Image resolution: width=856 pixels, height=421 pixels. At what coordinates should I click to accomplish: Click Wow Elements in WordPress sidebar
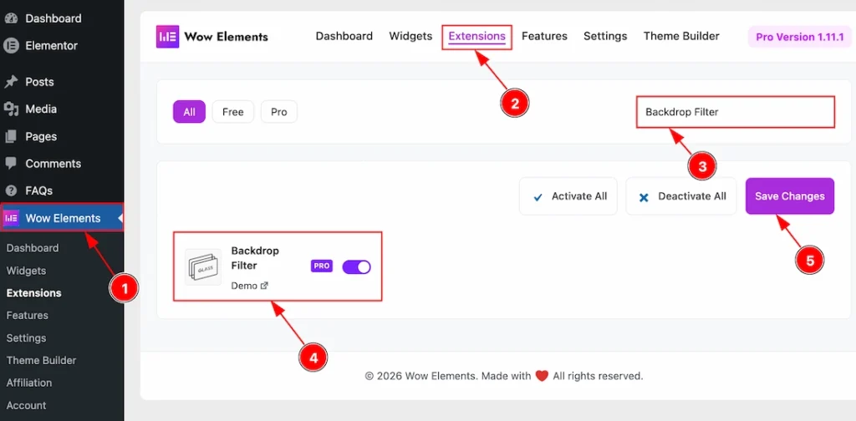pos(62,218)
